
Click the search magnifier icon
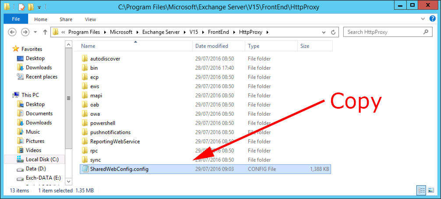pyautogui.click(x=426, y=32)
